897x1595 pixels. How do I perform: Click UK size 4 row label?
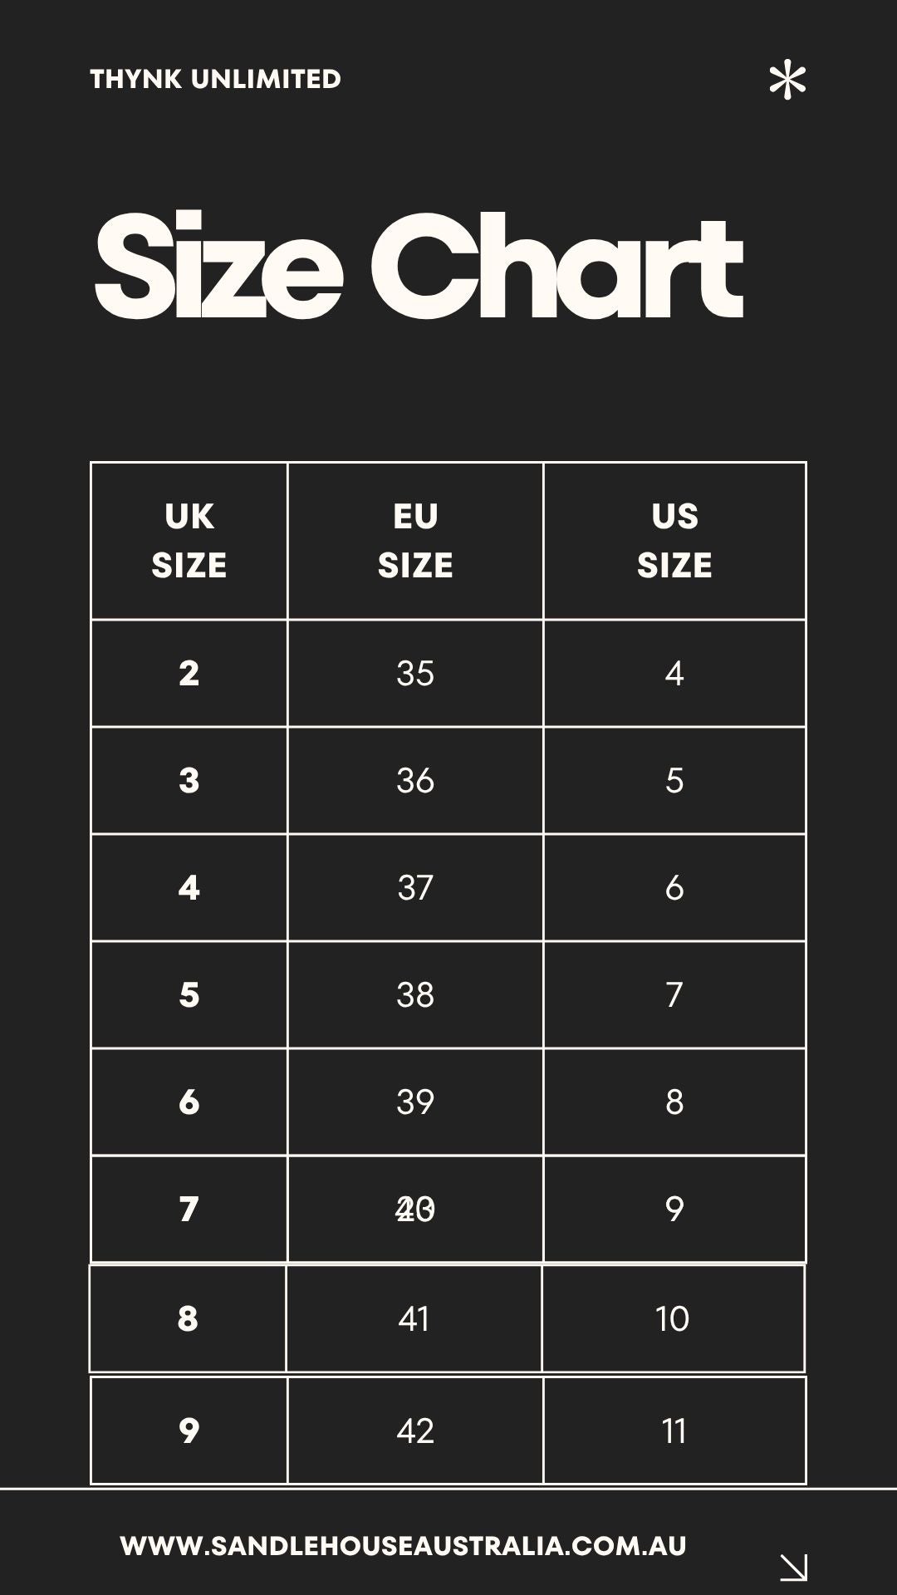point(189,887)
